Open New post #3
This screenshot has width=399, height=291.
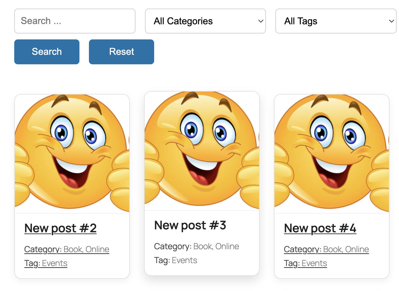coord(190,225)
